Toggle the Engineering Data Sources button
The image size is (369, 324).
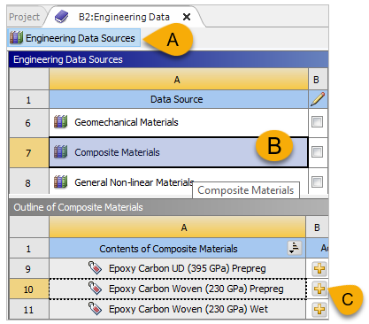point(73,38)
